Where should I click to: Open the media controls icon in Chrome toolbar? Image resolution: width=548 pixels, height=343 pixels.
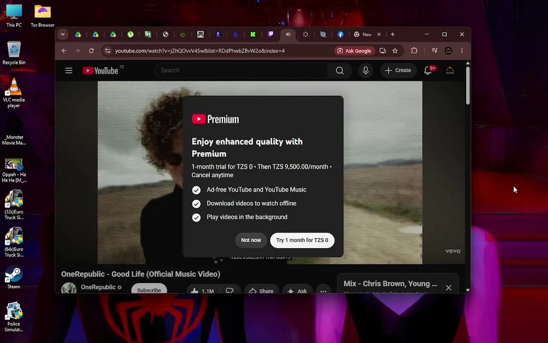click(x=434, y=51)
